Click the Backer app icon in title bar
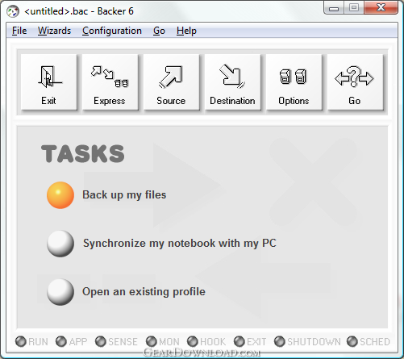 13,11
